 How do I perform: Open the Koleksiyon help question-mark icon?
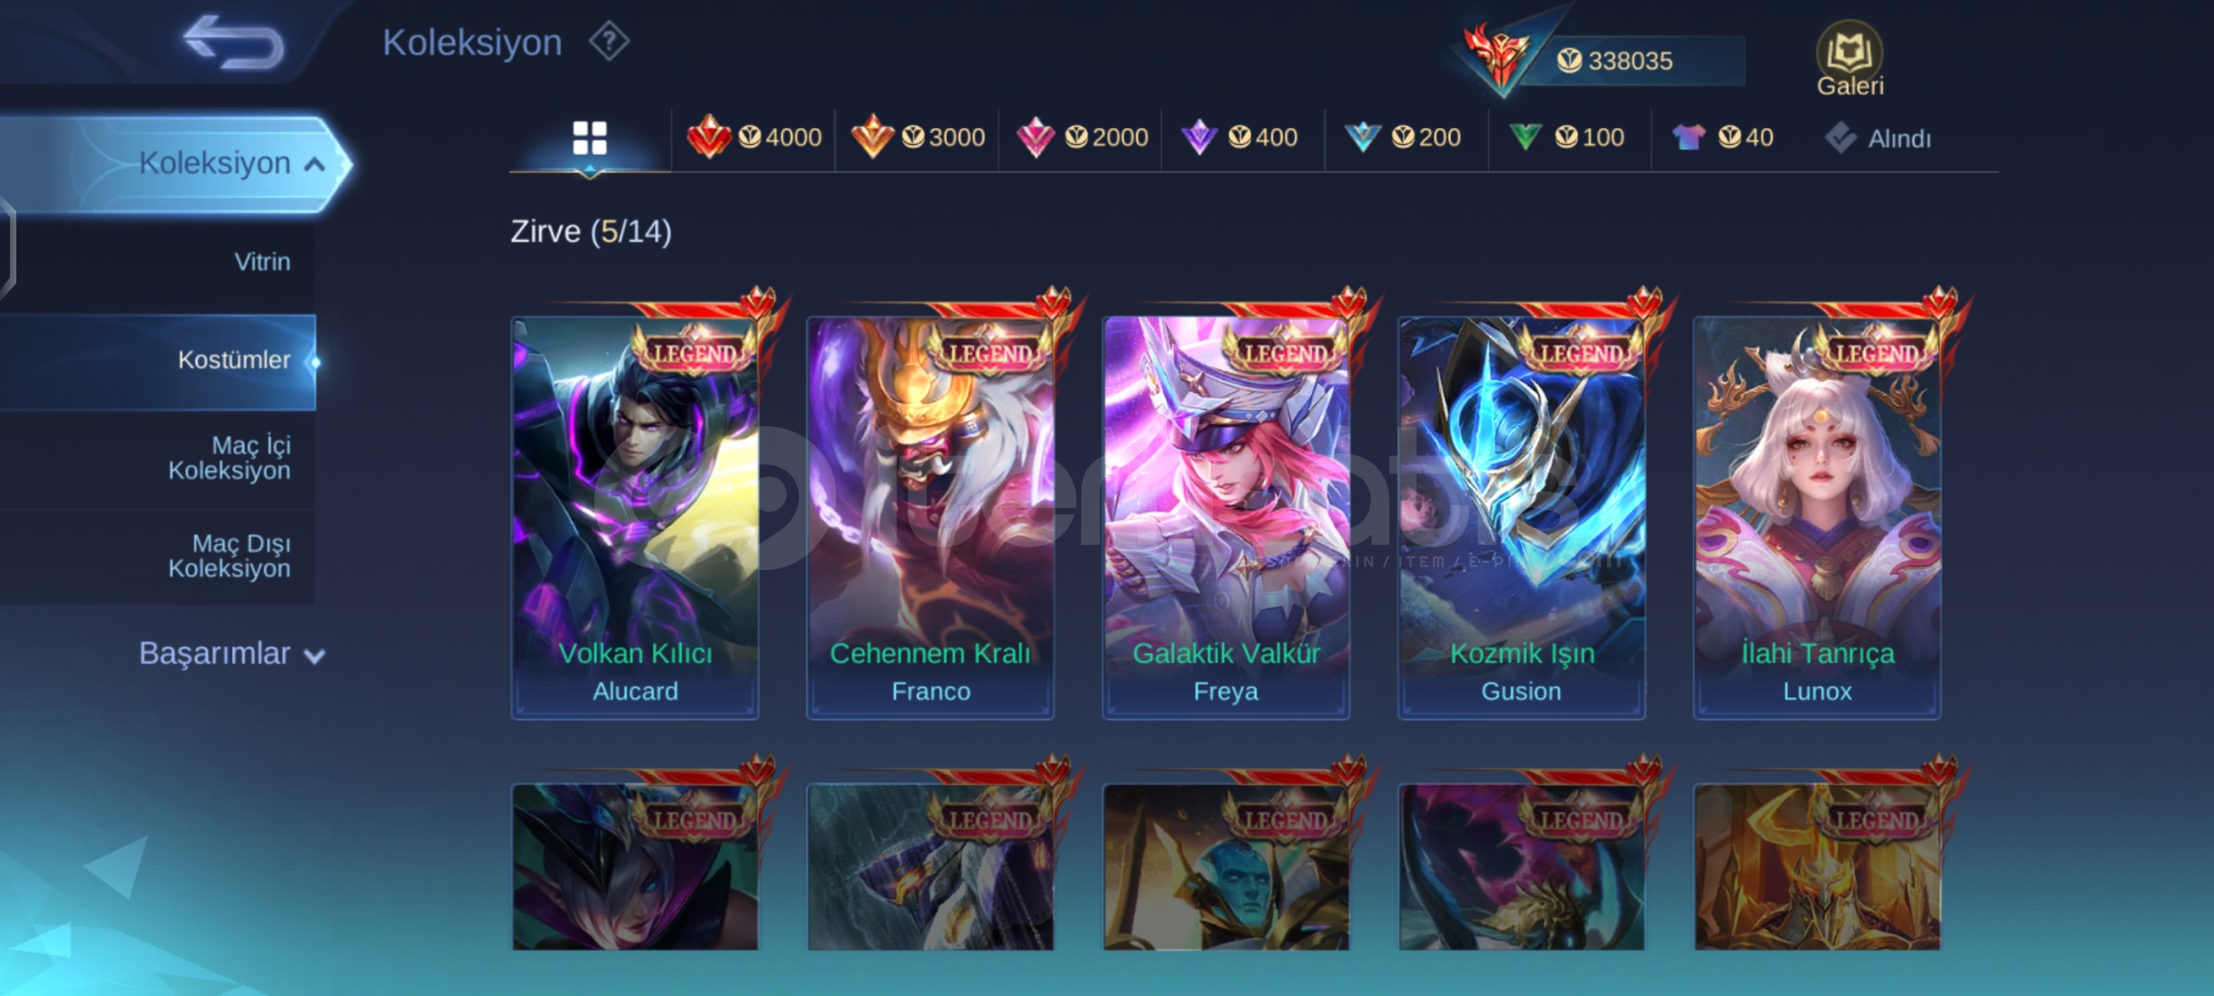609,41
